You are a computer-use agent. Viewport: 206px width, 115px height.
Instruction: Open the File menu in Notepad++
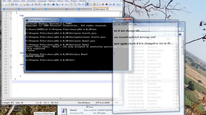click(4, 1)
